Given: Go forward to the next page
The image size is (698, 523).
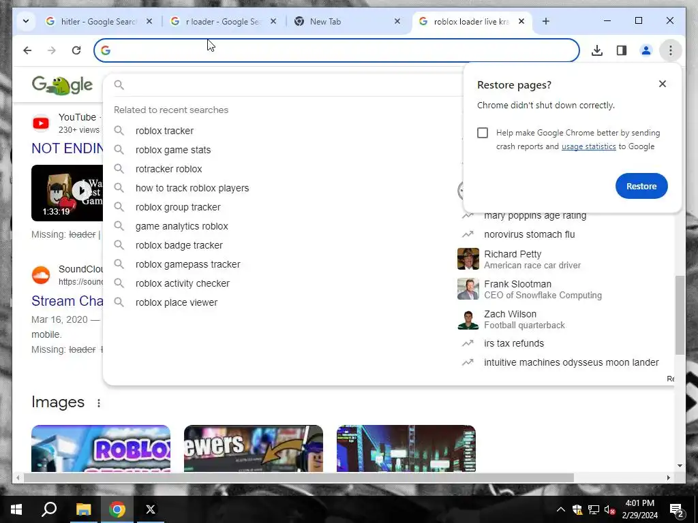Looking at the screenshot, I should click(x=52, y=50).
